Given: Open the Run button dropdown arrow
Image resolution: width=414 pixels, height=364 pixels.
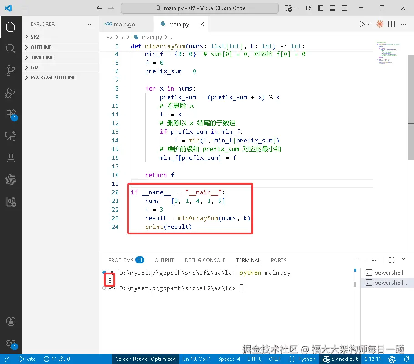Looking at the screenshot, I should [x=369, y=24].
